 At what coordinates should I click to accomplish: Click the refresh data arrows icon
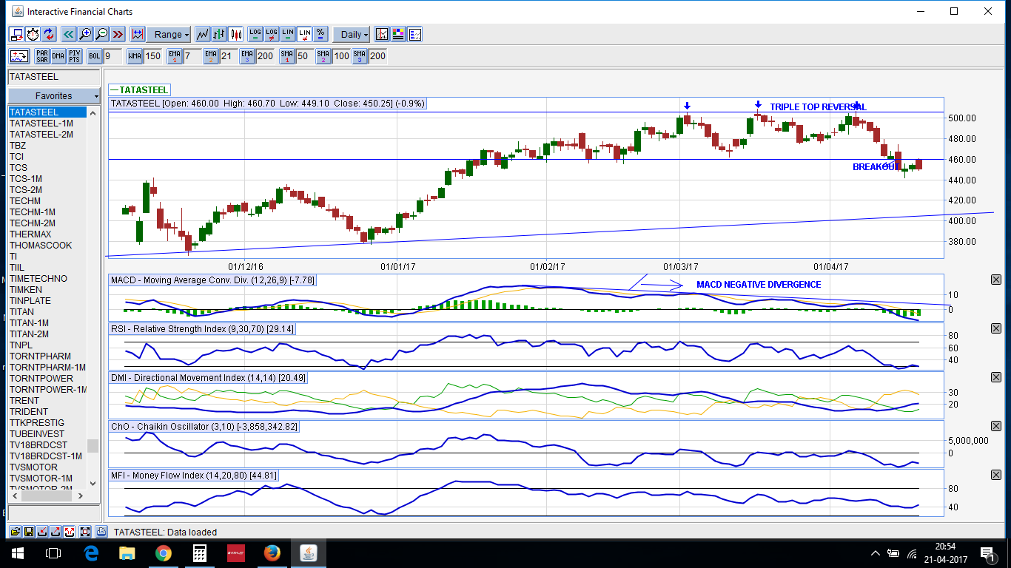(49, 35)
